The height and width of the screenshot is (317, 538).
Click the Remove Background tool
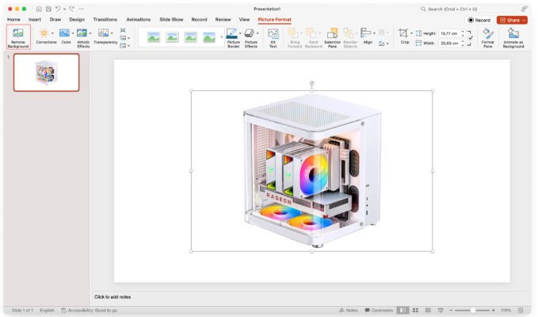[18, 37]
